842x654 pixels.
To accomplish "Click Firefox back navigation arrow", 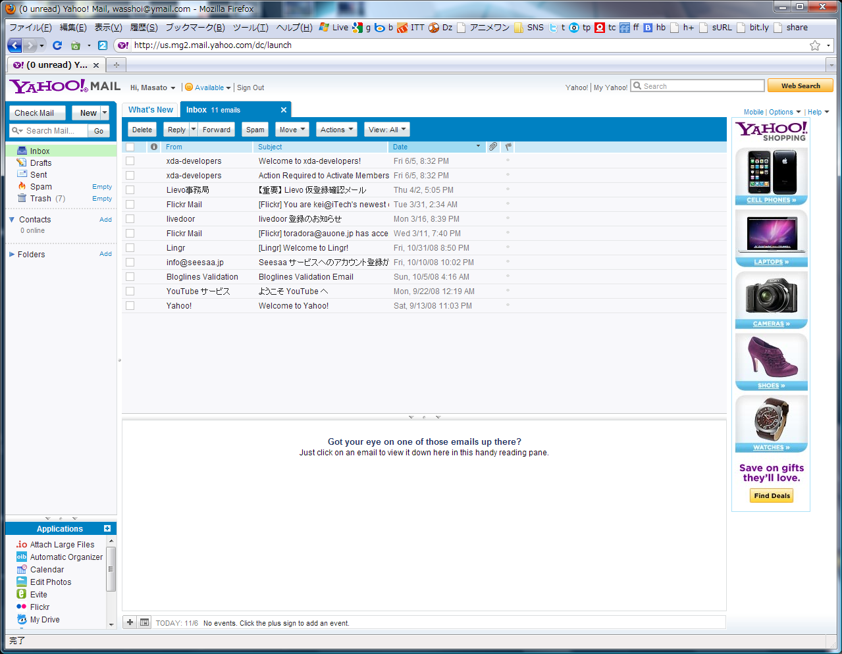I will (14, 45).
